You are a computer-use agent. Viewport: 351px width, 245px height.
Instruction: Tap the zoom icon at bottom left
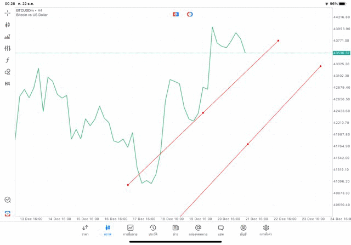(x=8, y=200)
